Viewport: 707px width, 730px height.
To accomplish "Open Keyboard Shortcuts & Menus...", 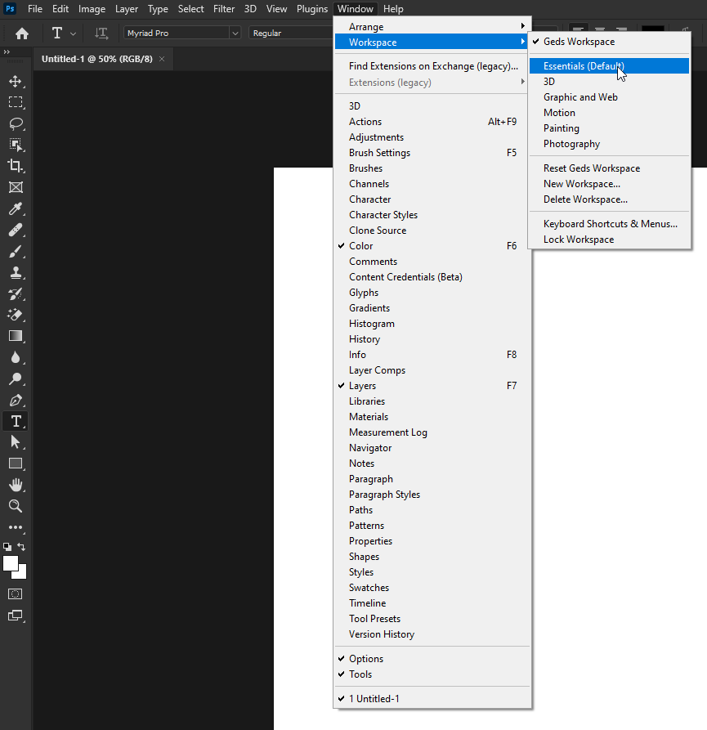I will coord(609,224).
